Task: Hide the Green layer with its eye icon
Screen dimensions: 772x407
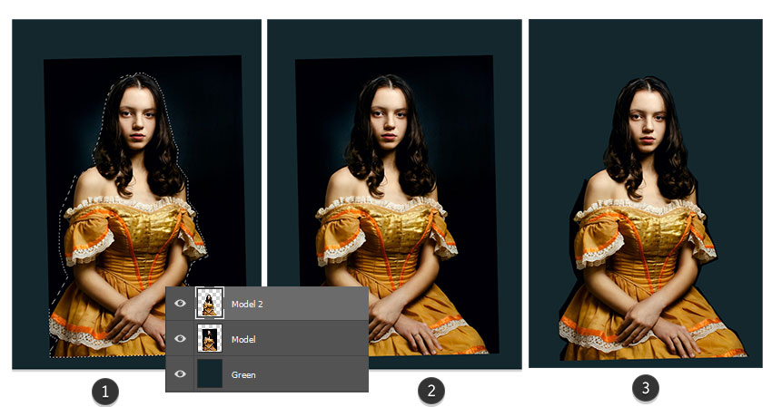Action: tap(180, 373)
